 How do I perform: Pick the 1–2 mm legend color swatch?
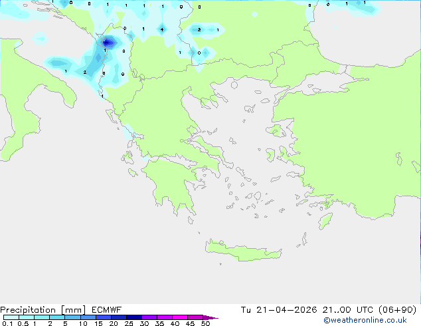42,317
